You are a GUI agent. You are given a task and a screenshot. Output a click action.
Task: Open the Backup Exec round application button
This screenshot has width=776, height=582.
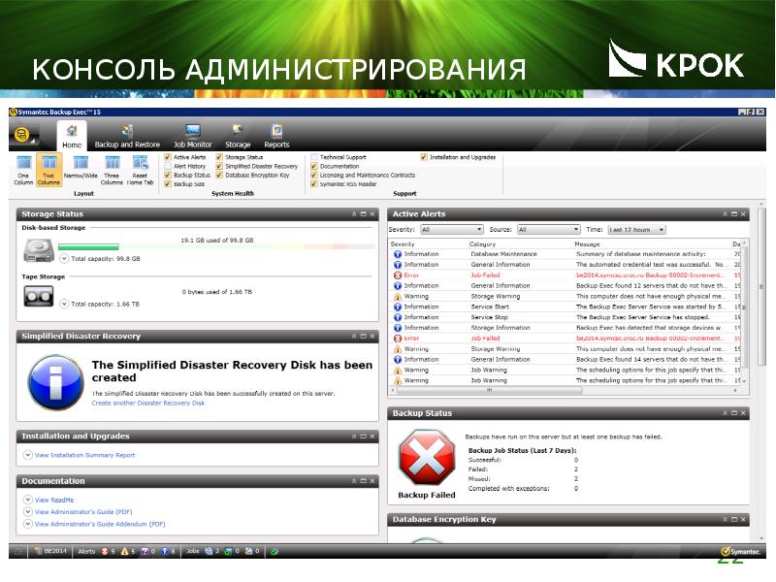point(21,135)
